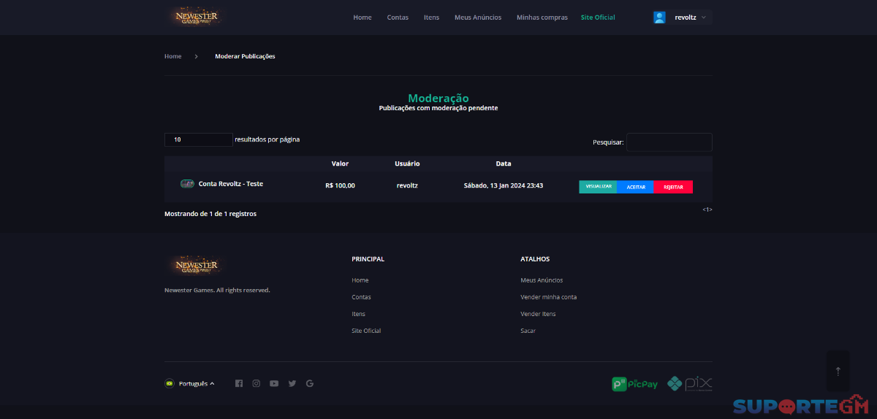The height and width of the screenshot is (419, 877).
Task: Click the Brazil flag language icon
Action: 170,383
